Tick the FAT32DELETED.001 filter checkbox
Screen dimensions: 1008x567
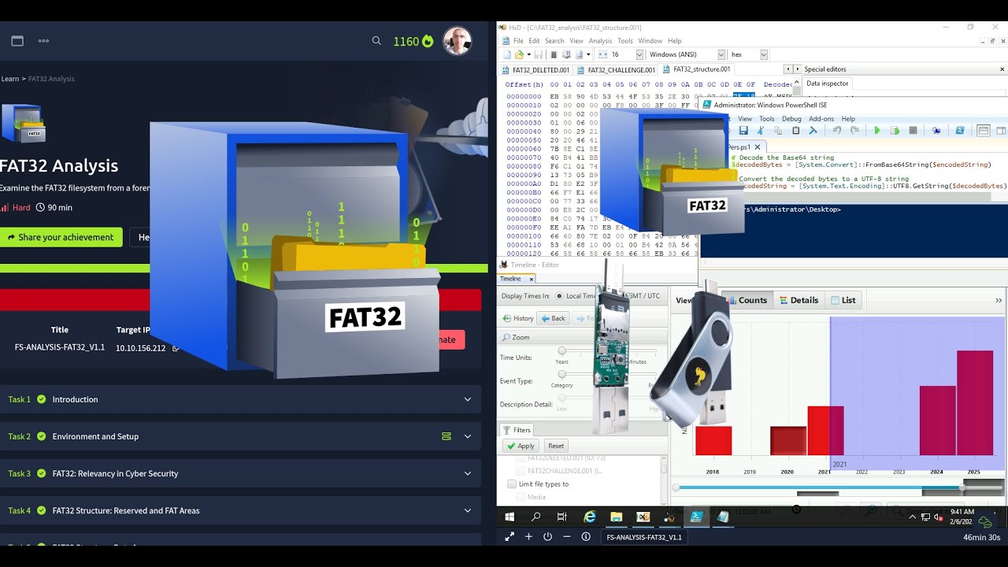(x=521, y=458)
